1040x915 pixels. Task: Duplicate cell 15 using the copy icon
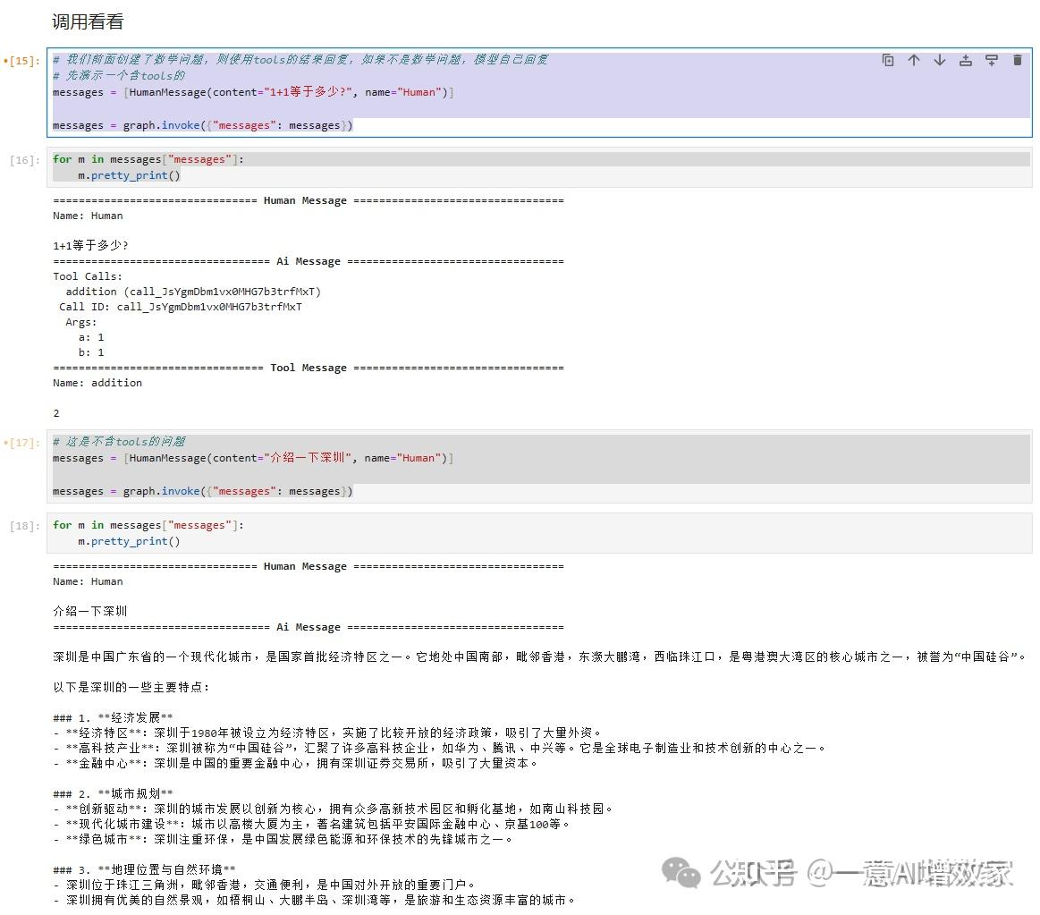pos(887,61)
